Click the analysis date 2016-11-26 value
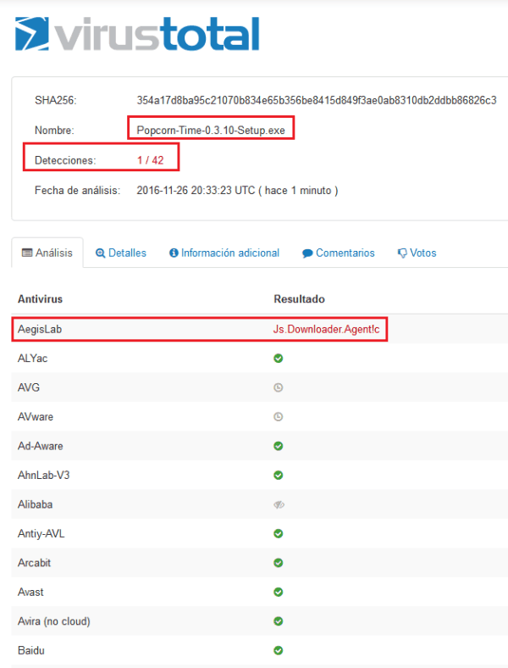Image resolution: width=508 pixels, height=668 pixels. [237, 191]
